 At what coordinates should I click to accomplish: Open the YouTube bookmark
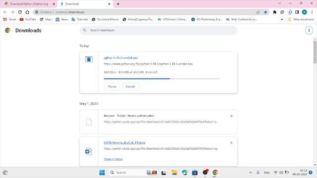[28, 19]
